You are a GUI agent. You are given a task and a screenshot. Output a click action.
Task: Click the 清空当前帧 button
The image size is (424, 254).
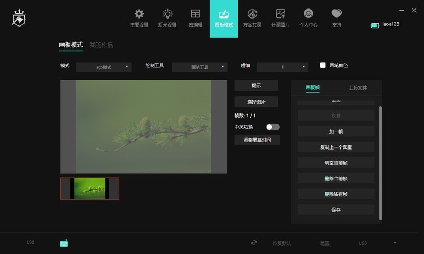click(336, 163)
